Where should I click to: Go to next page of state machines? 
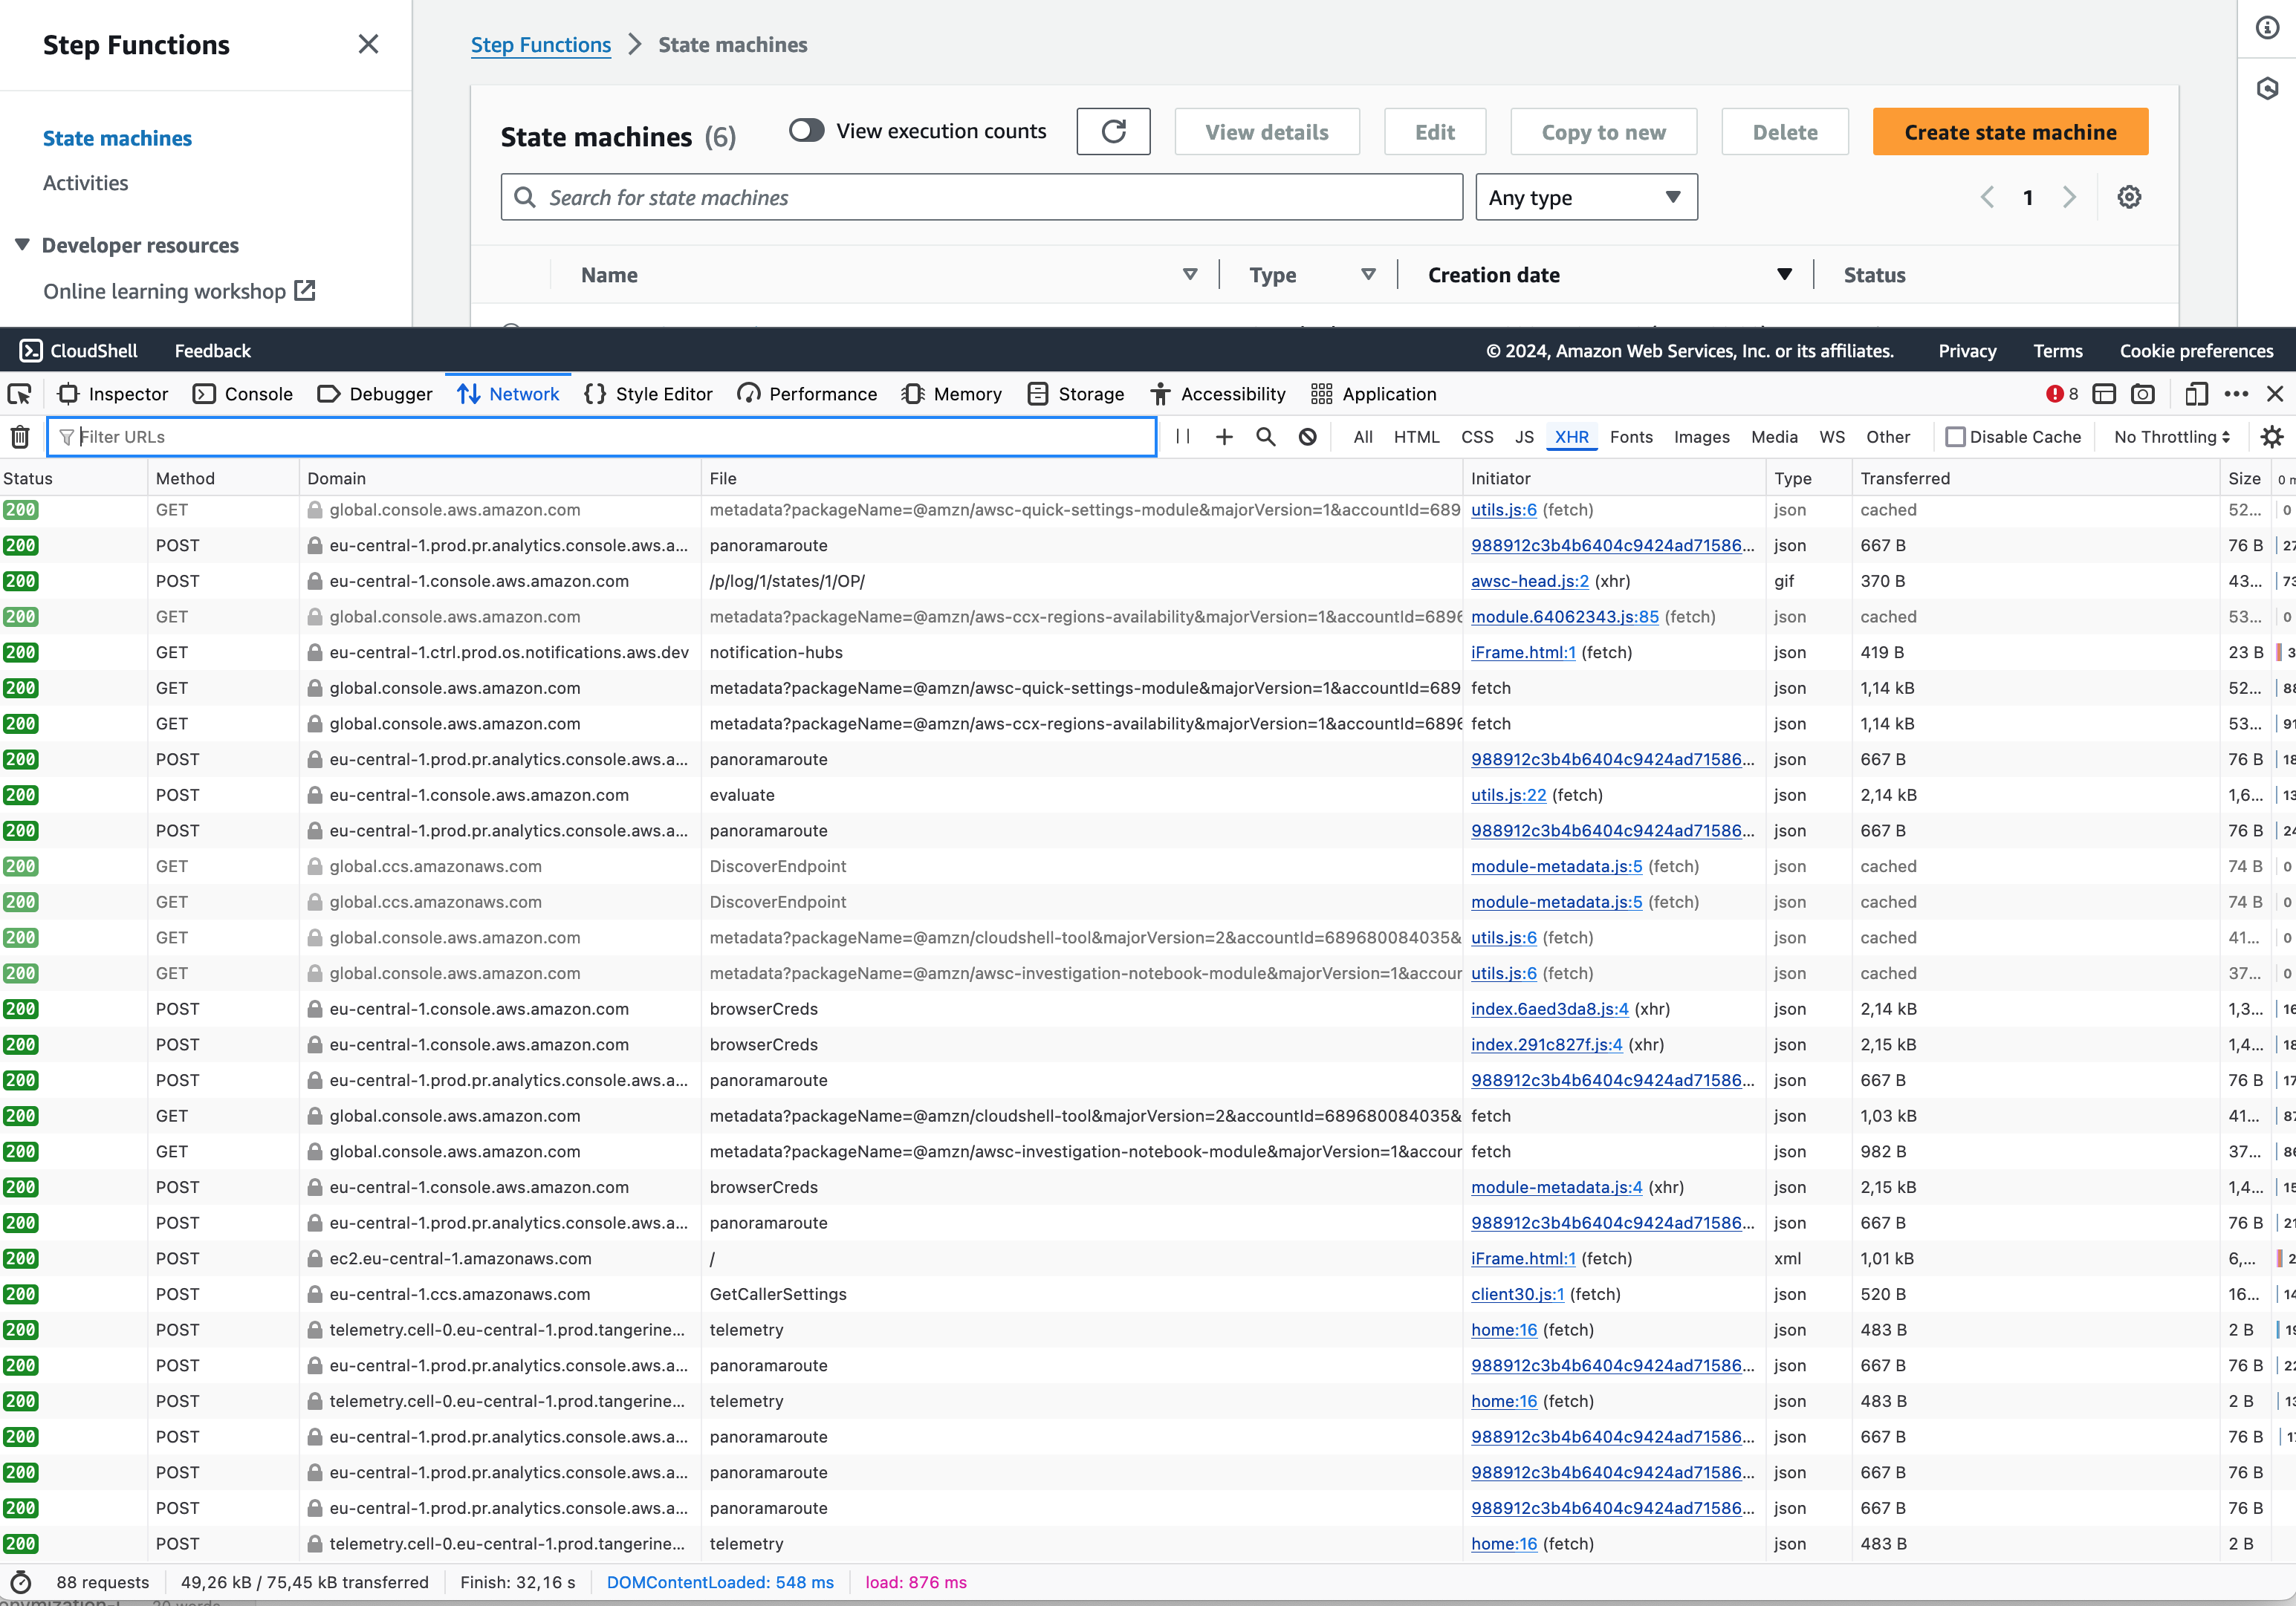point(2069,197)
